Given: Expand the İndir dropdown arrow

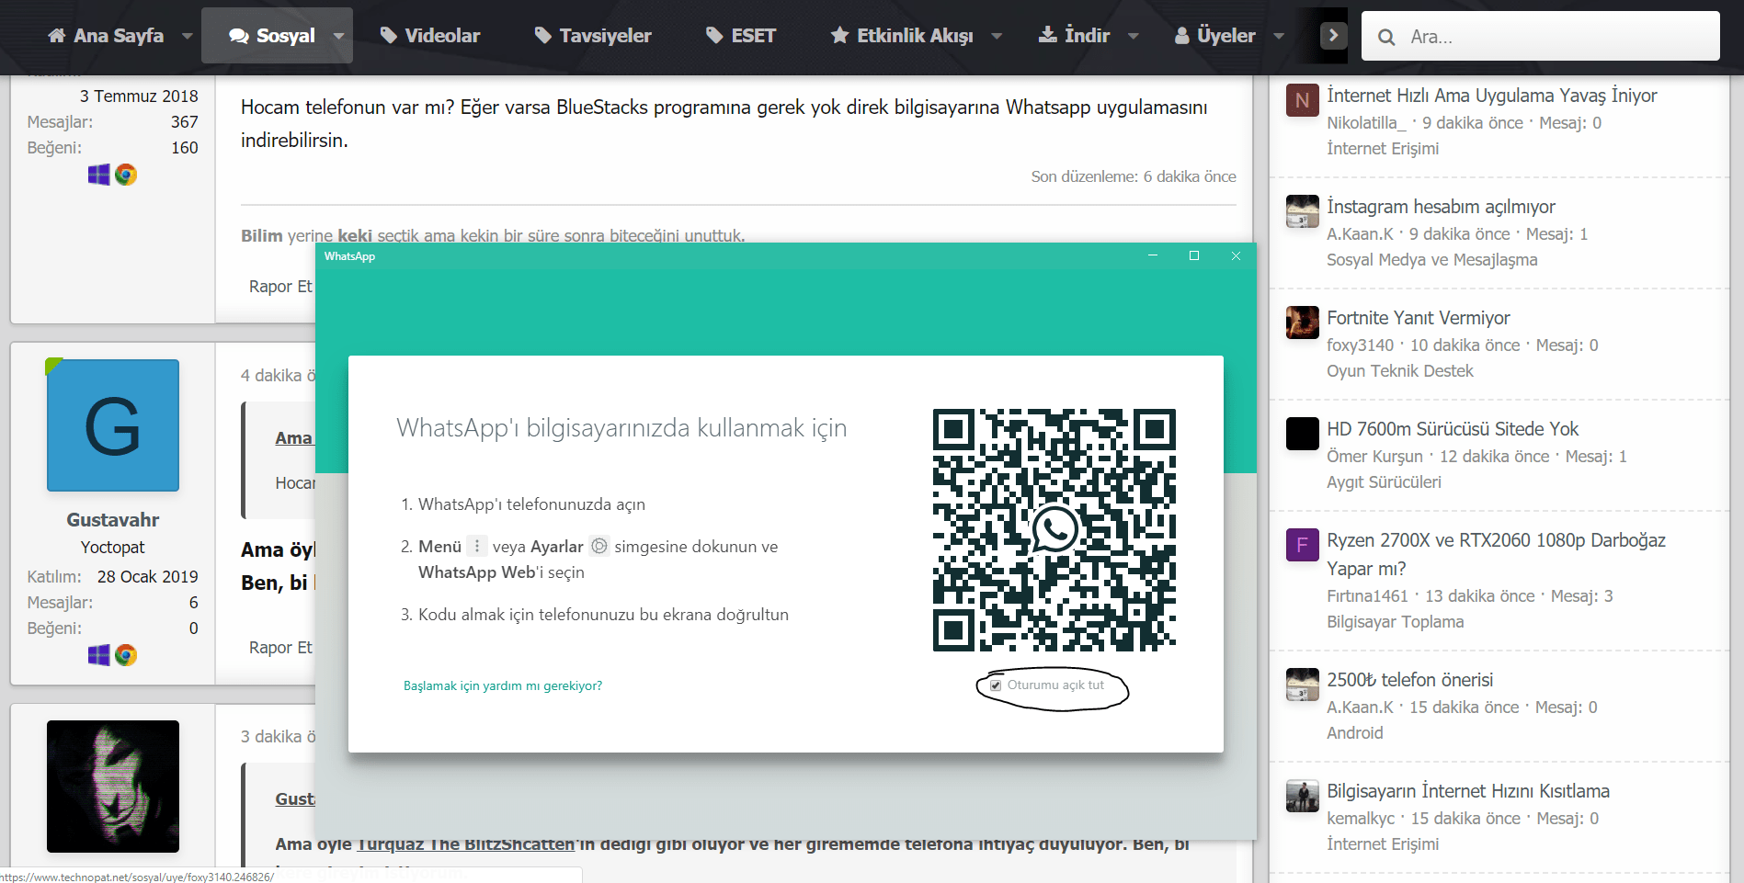Looking at the screenshot, I should coord(1134,37).
